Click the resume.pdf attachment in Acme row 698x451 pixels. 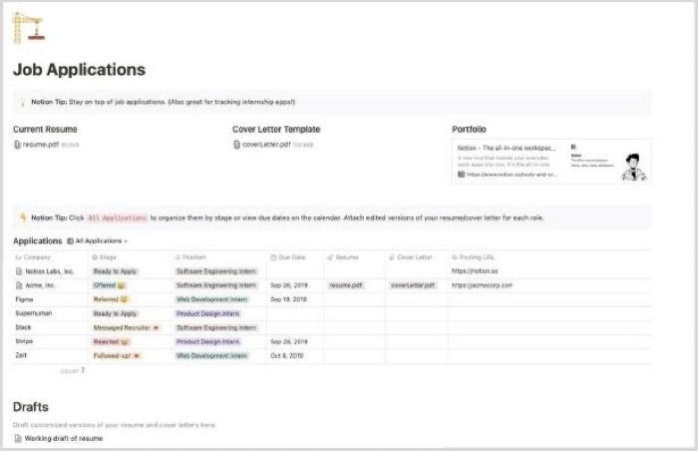coord(346,285)
